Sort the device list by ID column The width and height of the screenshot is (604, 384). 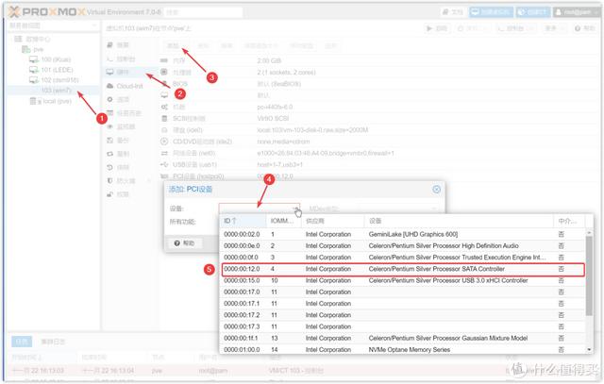pos(243,221)
